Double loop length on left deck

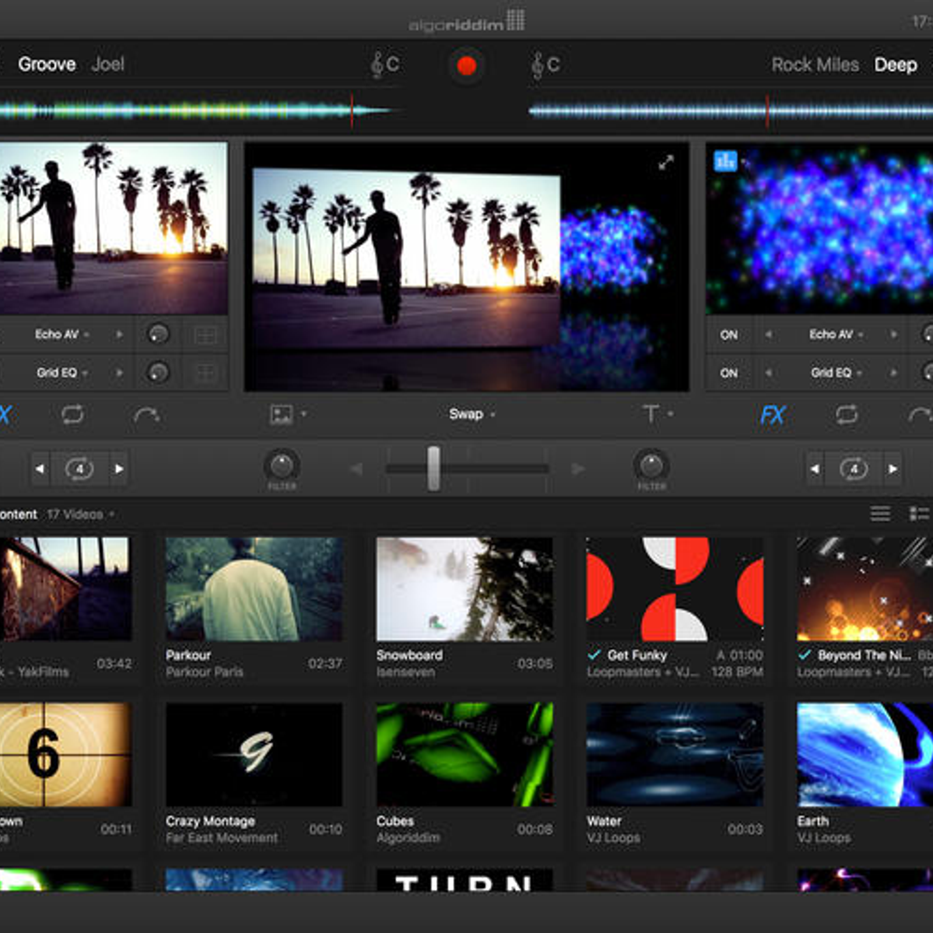tap(119, 469)
